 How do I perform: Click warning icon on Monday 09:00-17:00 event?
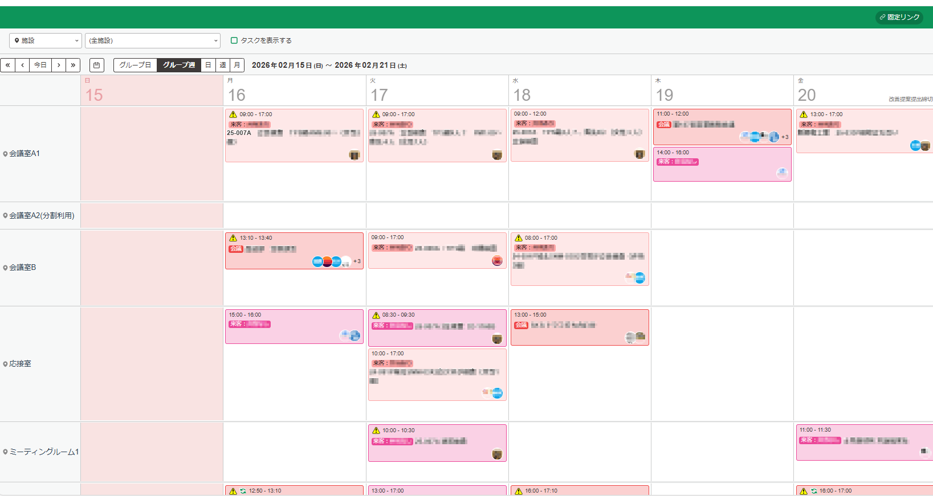(233, 114)
